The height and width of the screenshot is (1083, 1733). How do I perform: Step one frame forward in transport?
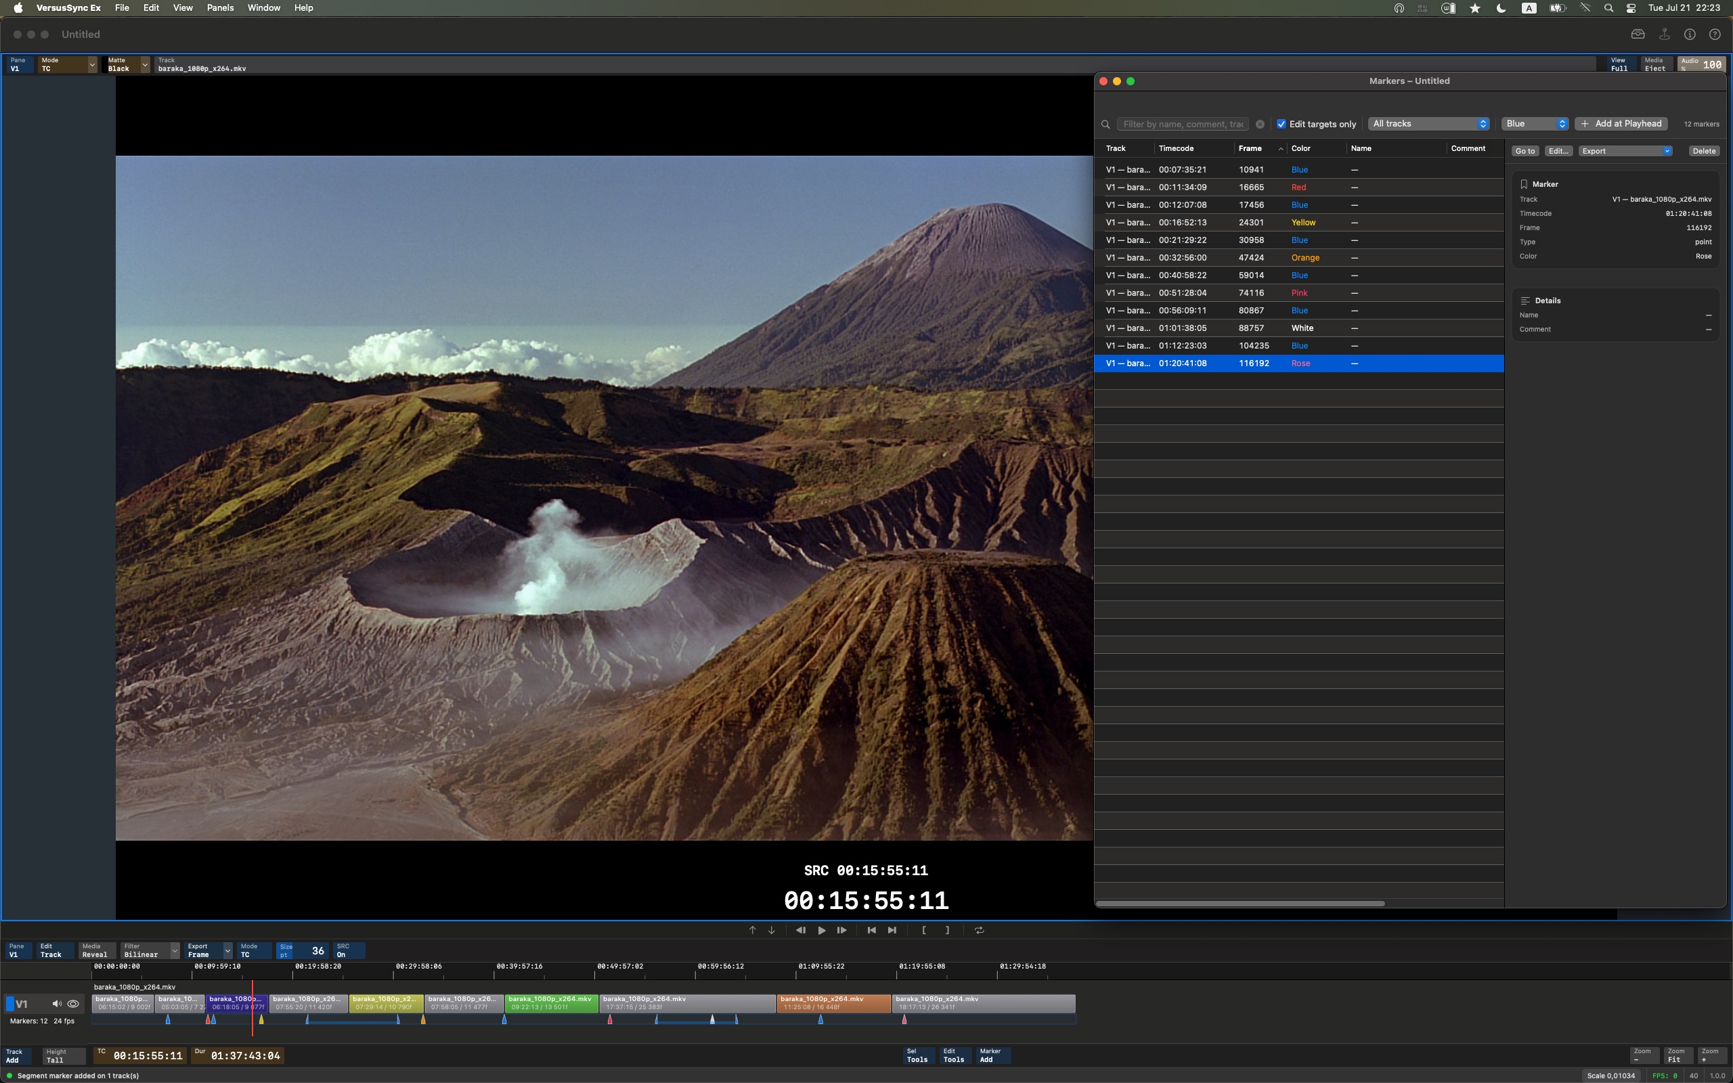842,930
